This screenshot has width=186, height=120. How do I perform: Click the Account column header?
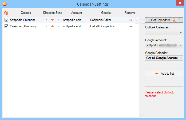[77, 13]
